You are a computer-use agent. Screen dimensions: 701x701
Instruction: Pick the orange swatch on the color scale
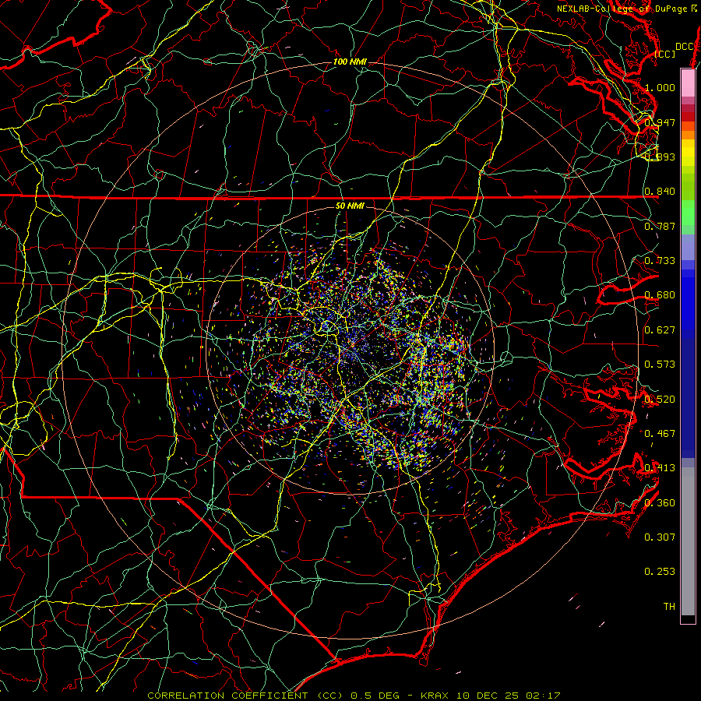click(688, 135)
